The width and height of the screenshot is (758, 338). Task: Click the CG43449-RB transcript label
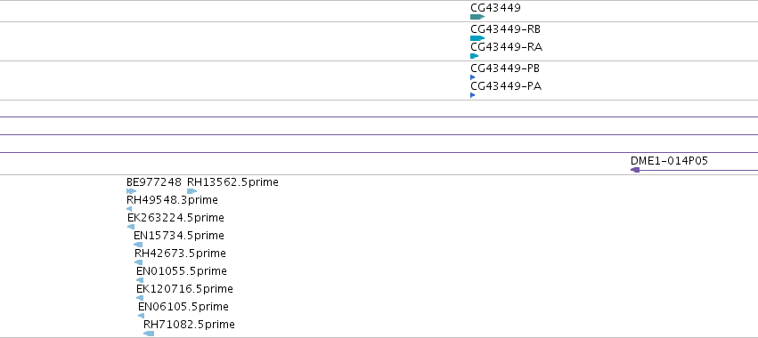(506, 29)
